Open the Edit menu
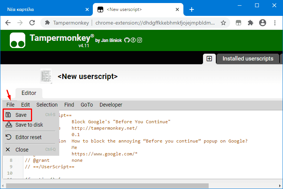This screenshot has width=283, height=189. coord(25,105)
